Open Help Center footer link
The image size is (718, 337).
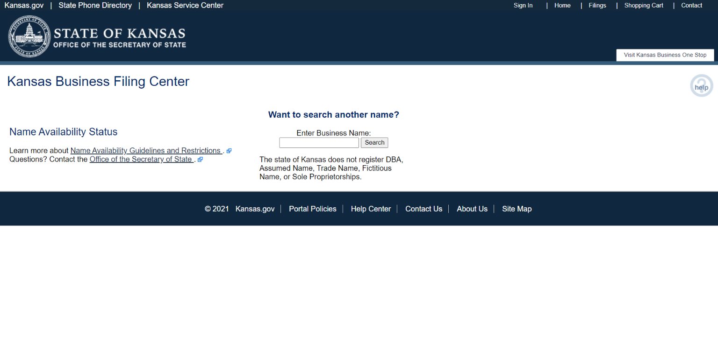point(371,209)
